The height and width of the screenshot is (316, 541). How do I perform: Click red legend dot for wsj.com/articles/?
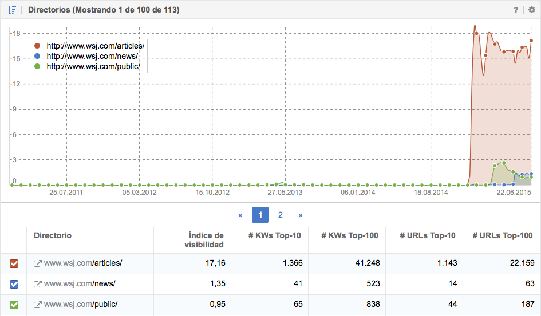37,46
